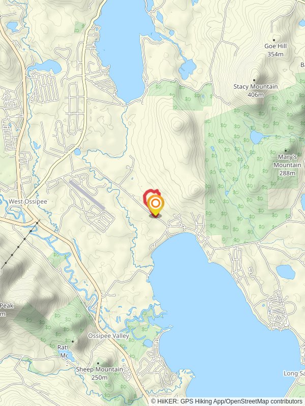This screenshot has width=305, height=406.
Task: Click the Stacy Mountain 406m label
Action: tap(256, 91)
